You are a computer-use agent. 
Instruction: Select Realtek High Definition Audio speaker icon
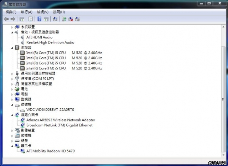(x=22, y=42)
